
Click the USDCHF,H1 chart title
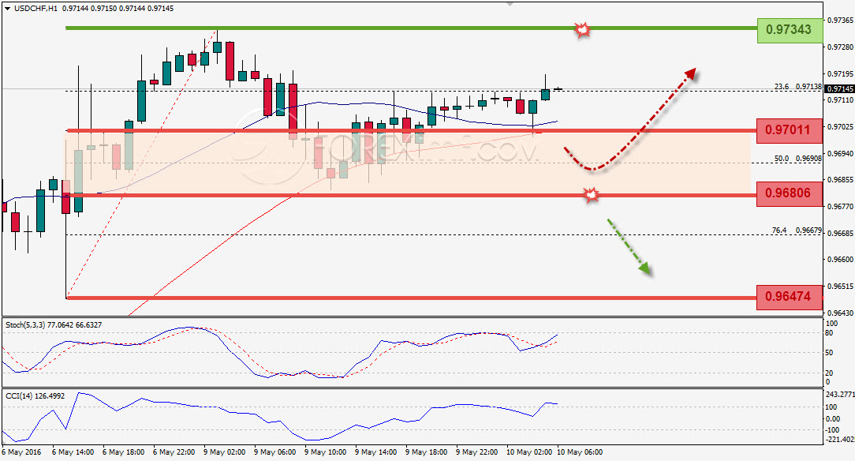pos(36,9)
